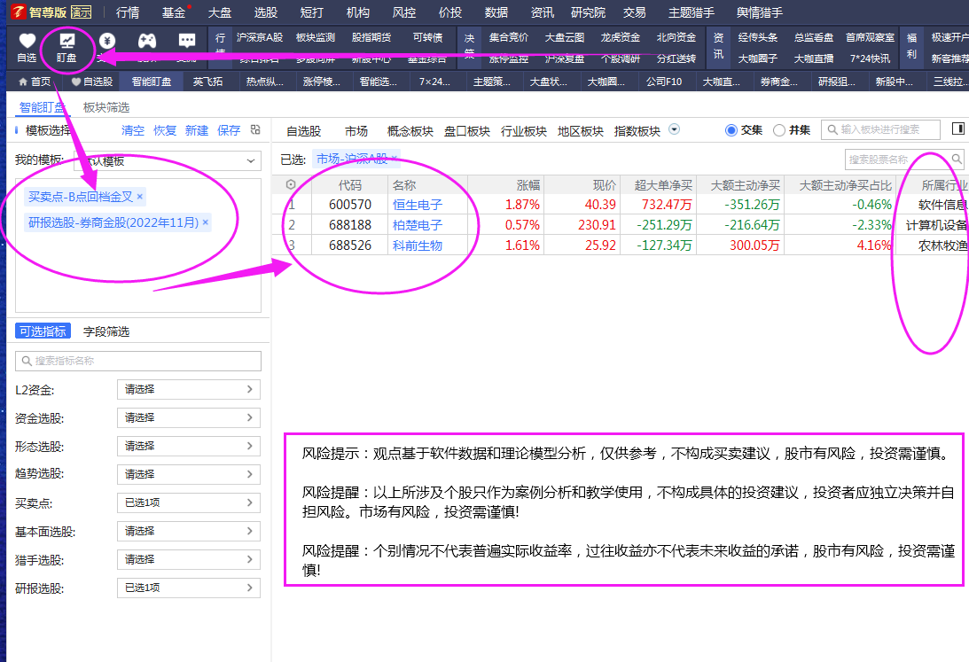This screenshot has width=969, height=662.
Task: Open the L2资金 selector
Action: 189,390
